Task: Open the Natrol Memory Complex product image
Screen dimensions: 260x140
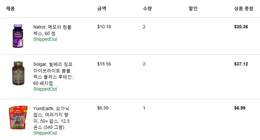Action: 18,36
